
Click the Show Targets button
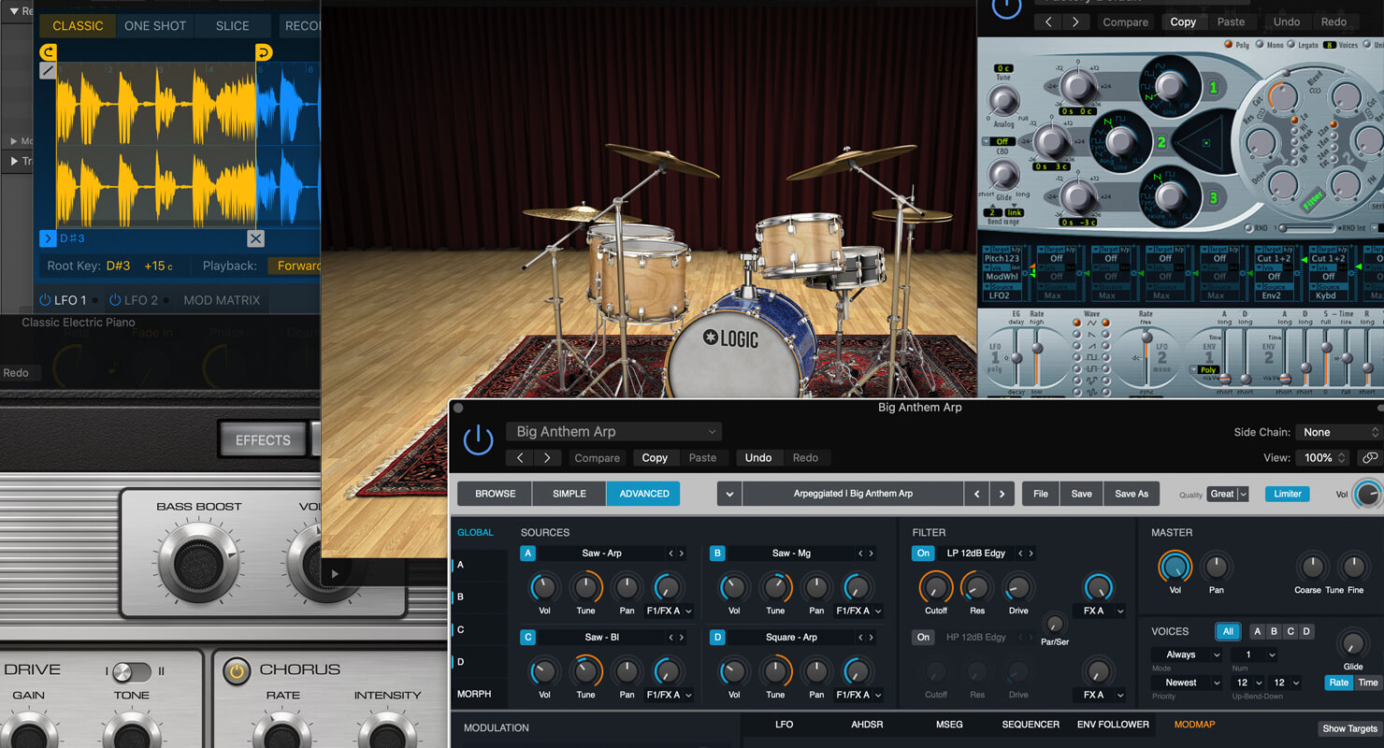pos(1349,727)
